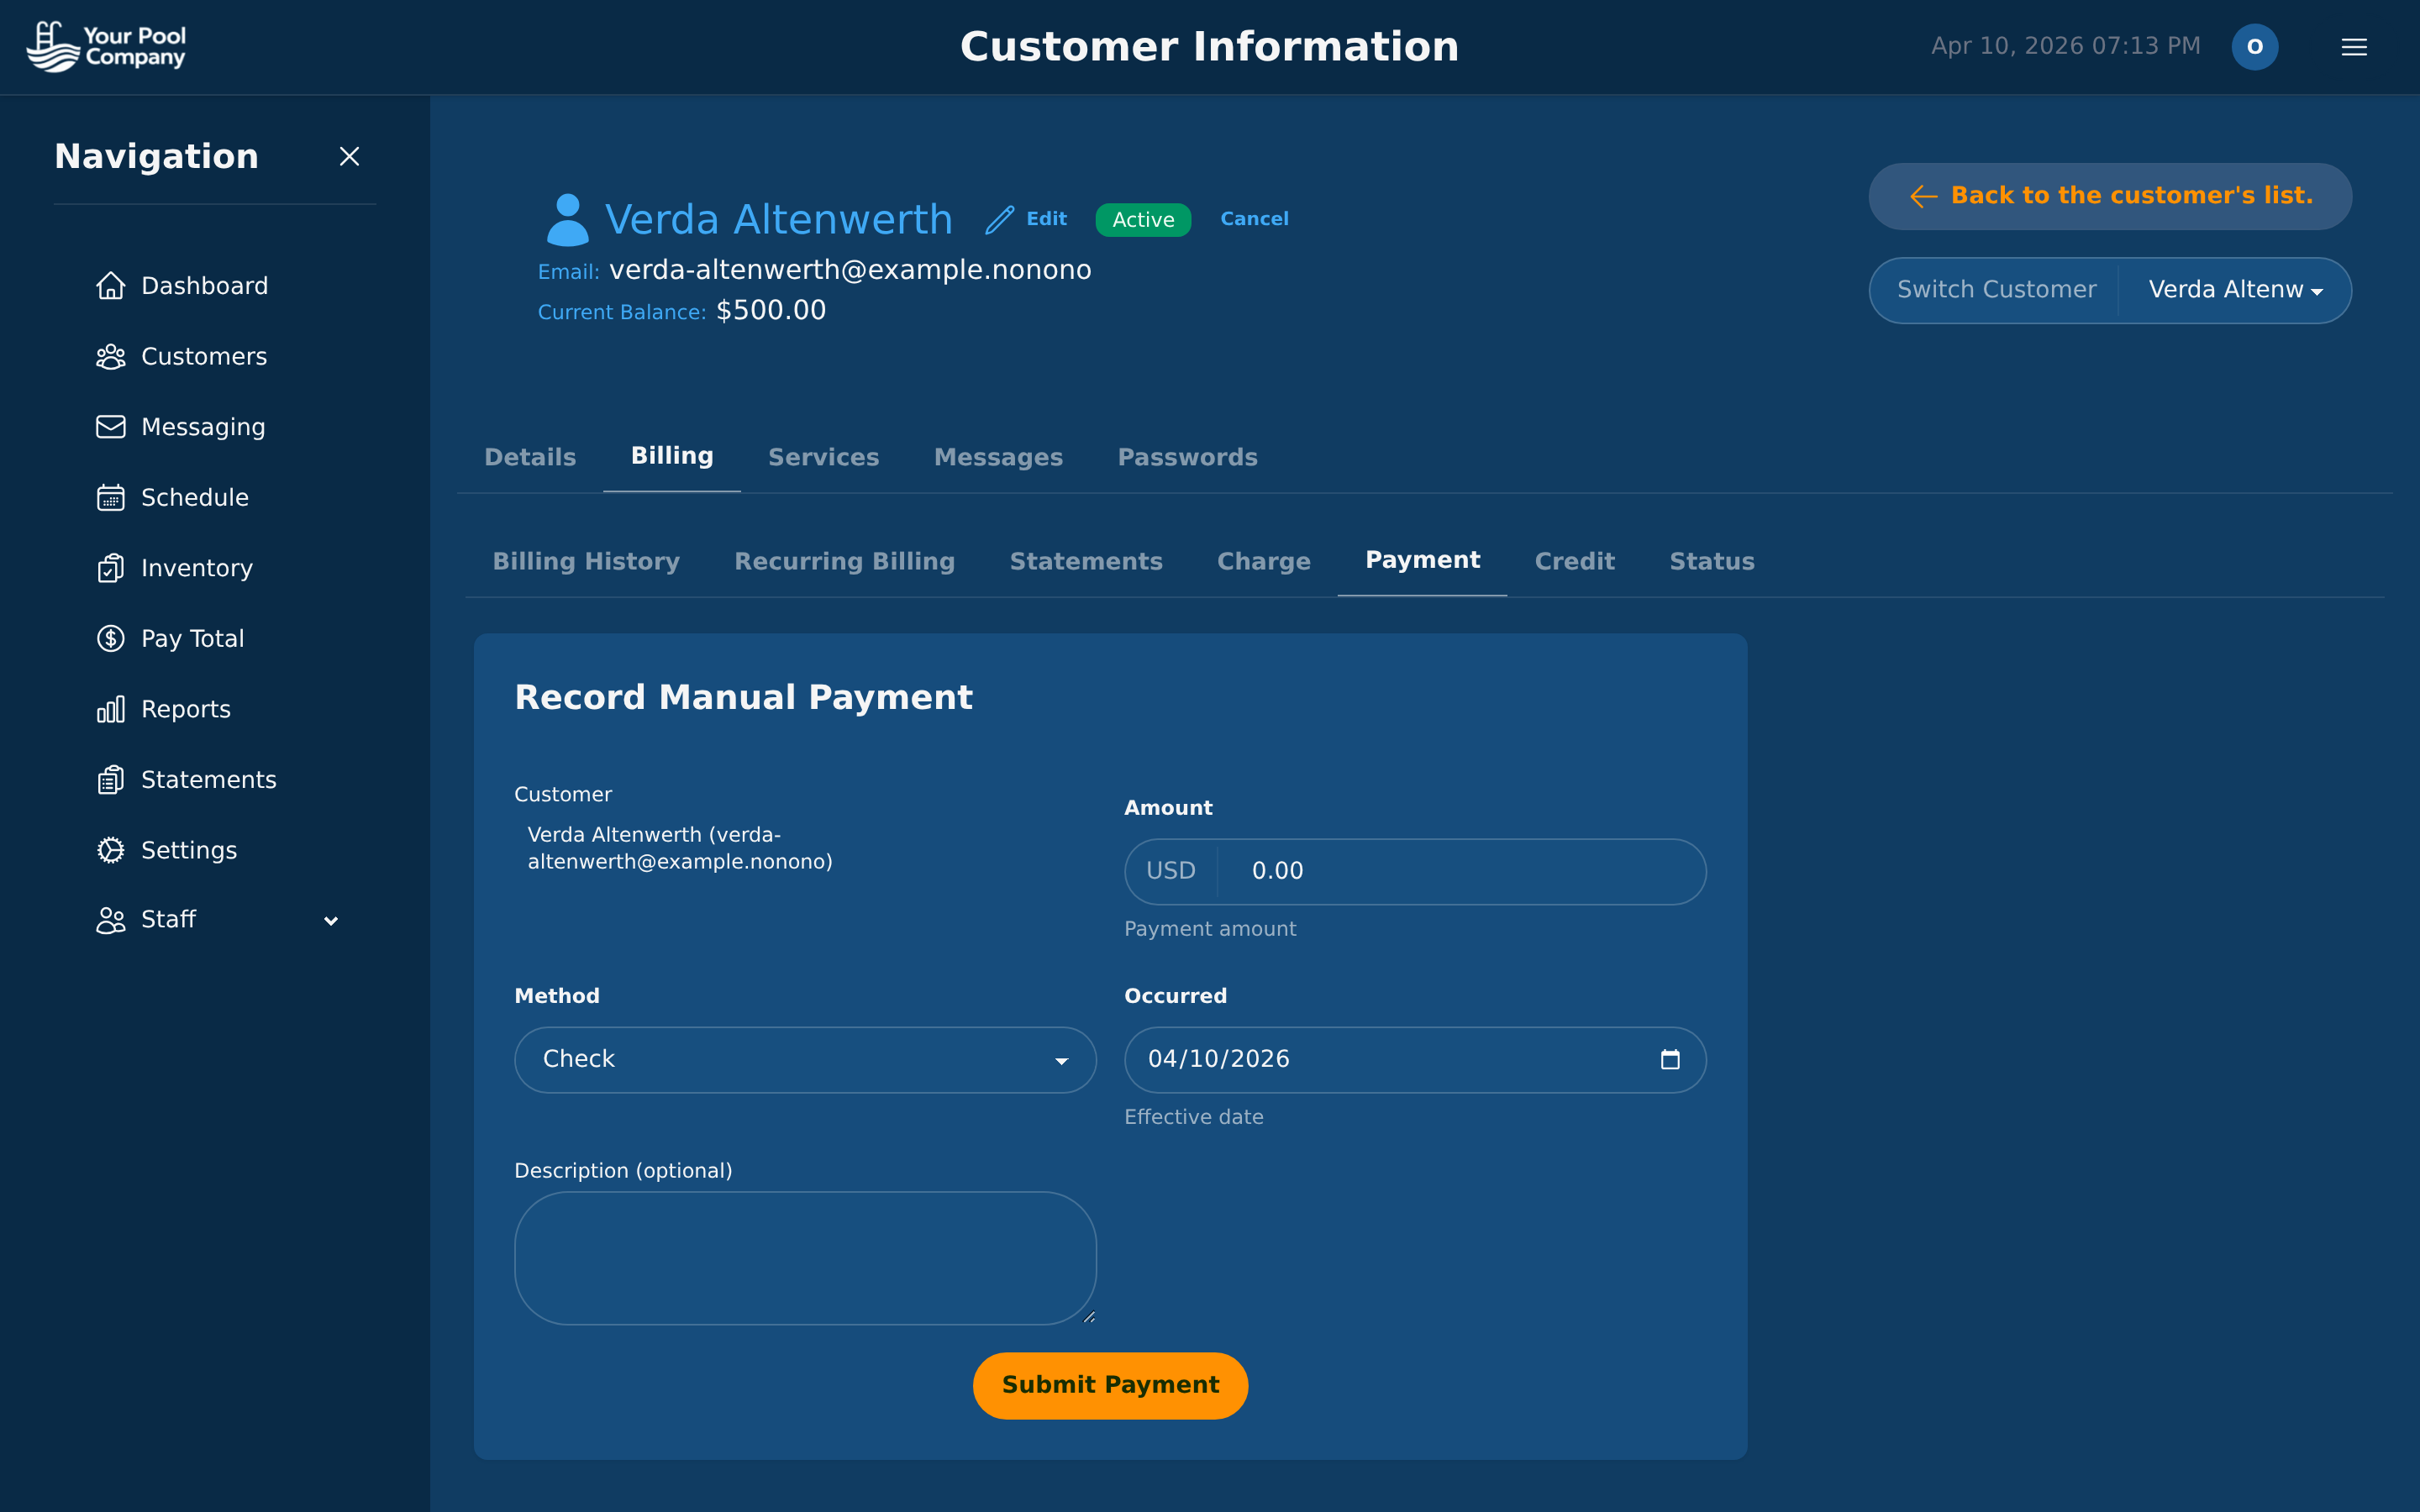Select the Schedule calendar icon
This screenshot has height=1512, width=2420.
coord(111,497)
